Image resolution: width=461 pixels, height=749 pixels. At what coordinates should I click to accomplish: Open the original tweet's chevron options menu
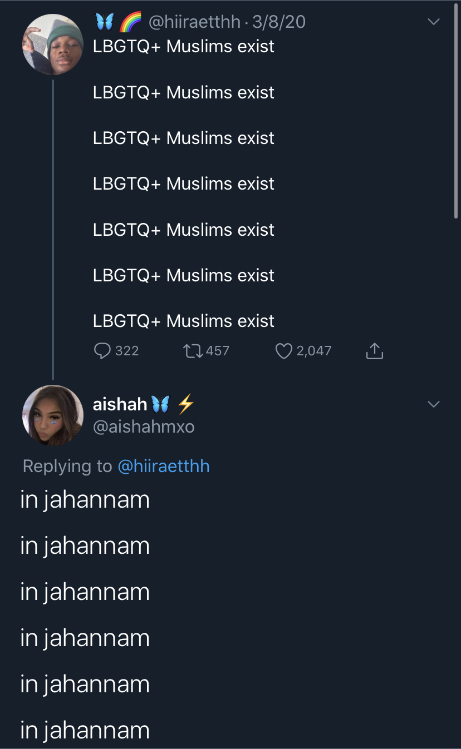coord(433,22)
